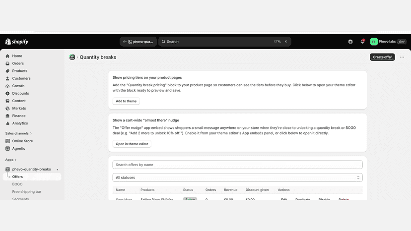Screen dimensions: 411x231
Task: Click the Discounts badge icon
Action: 7,93
